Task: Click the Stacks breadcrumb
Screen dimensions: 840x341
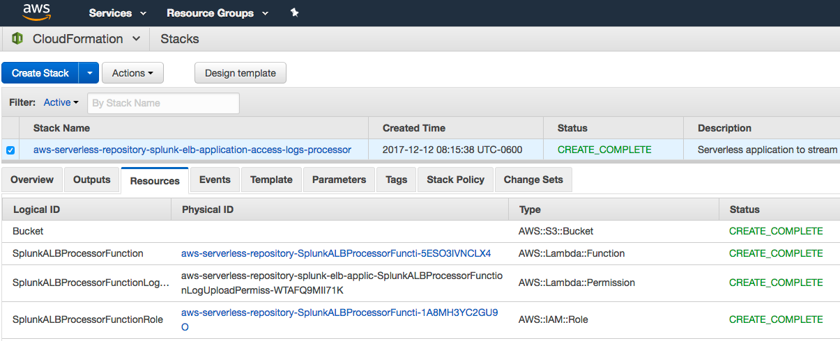Action: (180, 39)
